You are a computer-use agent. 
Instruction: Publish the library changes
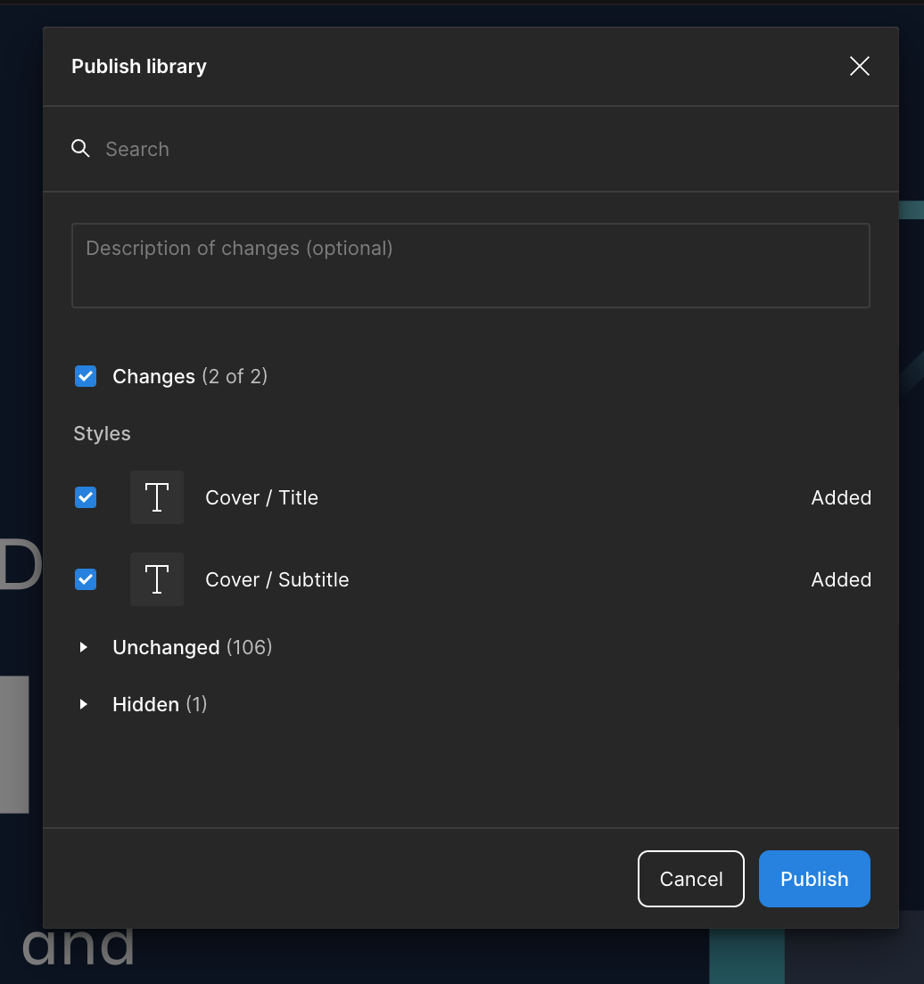point(814,879)
